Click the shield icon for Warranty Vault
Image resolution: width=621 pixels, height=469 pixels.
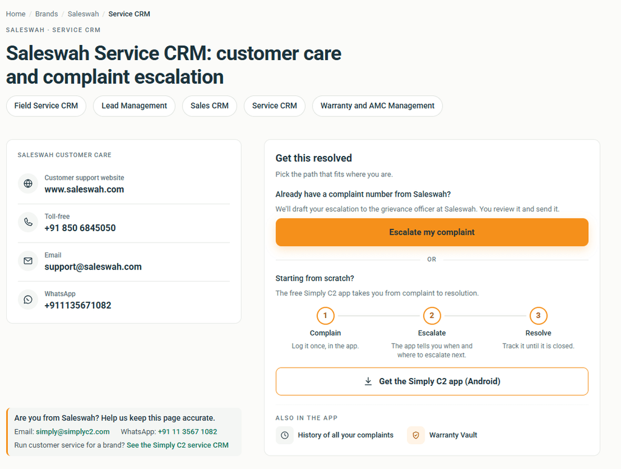[x=416, y=436]
